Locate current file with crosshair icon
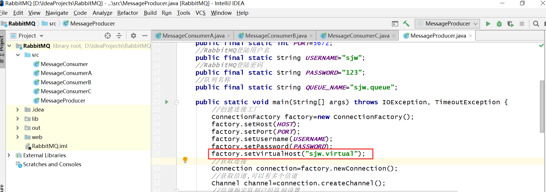This screenshot has width=546, height=192. (108, 36)
